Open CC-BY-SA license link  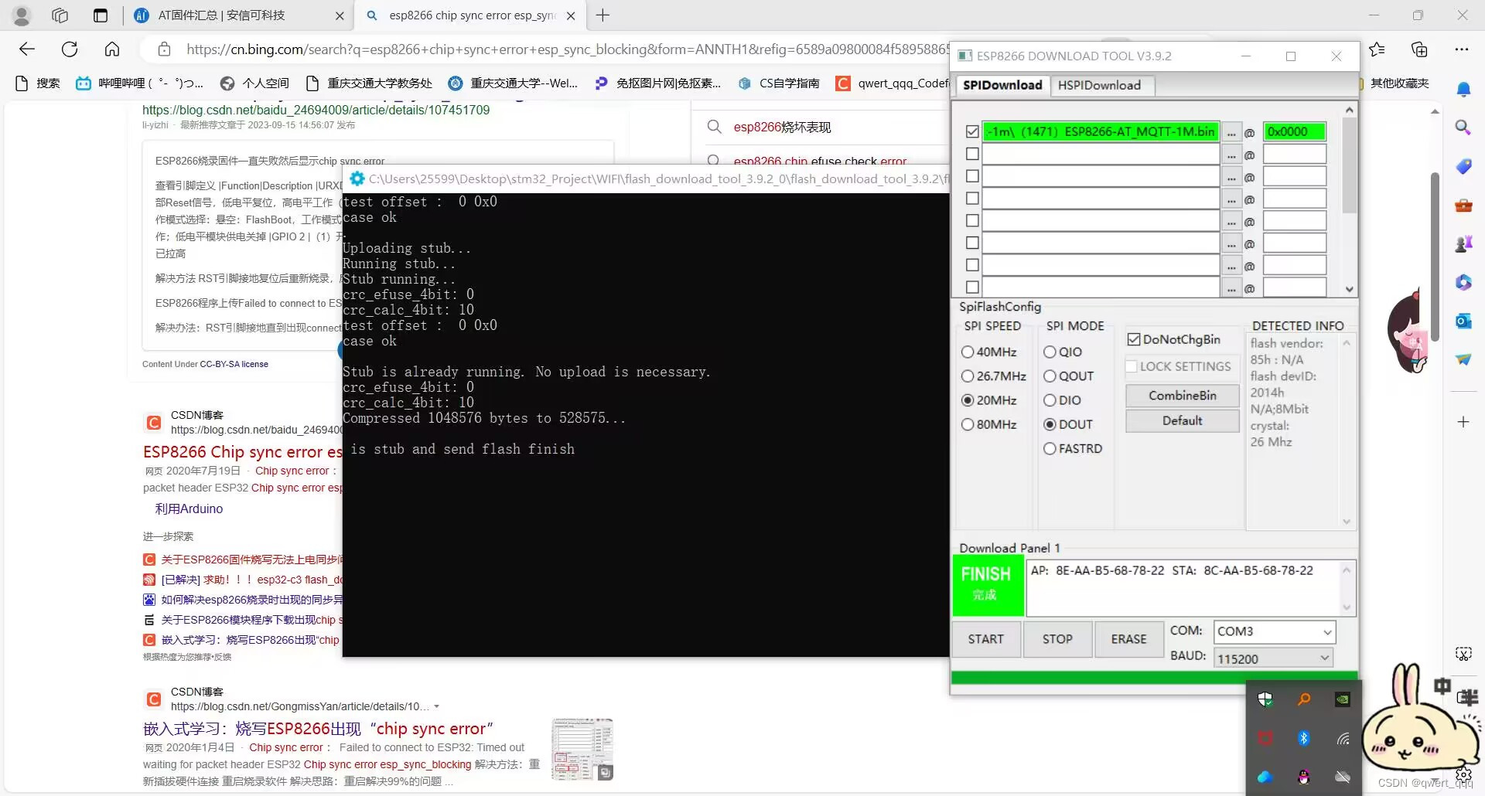pyautogui.click(x=234, y=364)
